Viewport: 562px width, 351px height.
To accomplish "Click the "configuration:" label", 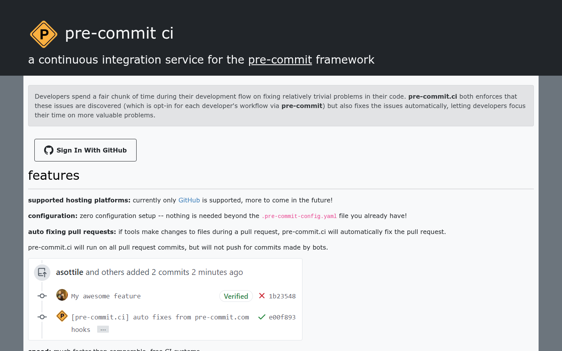I will pyautogui.click(x=53, y=216).
